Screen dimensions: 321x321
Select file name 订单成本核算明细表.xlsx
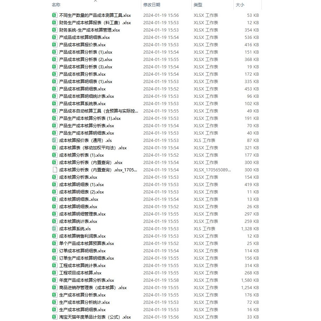click(82, 251)
